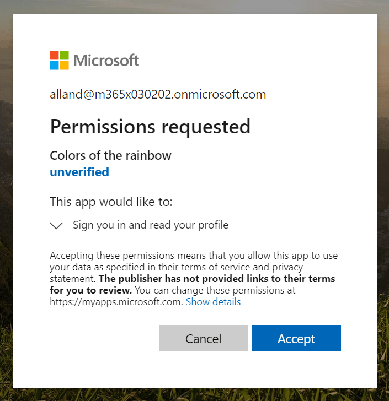
Task: Click the https://myapps.microsoft.com URL text
Action: [115, 302]
